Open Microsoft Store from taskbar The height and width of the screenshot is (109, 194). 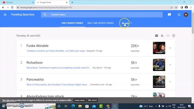pos(87,106)
